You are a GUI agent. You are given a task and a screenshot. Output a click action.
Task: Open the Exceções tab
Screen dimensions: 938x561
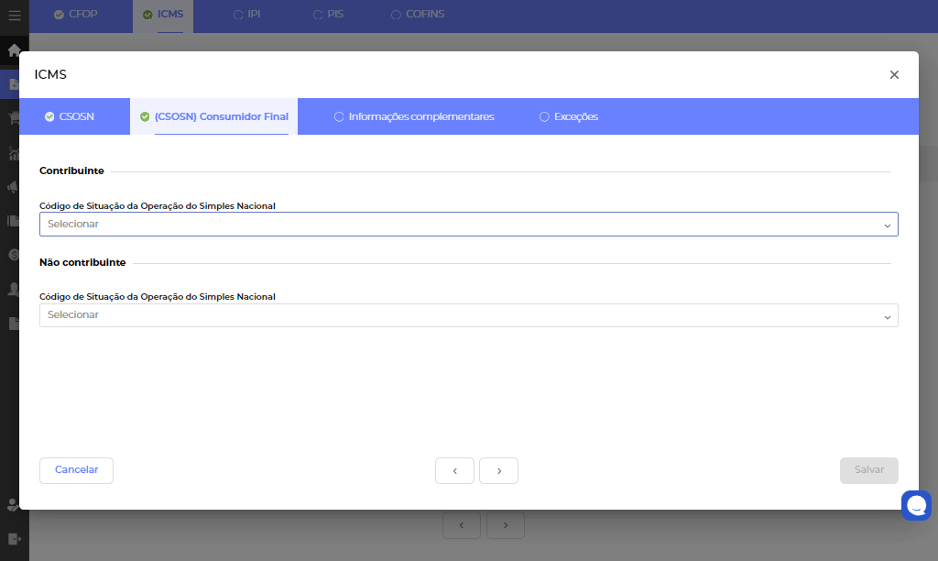point(569,117)
